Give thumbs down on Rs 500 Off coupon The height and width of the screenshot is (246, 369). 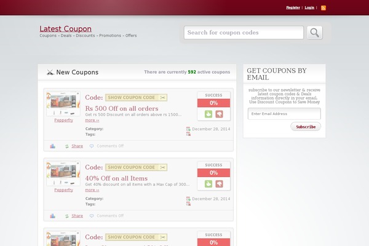coord(219,114)
